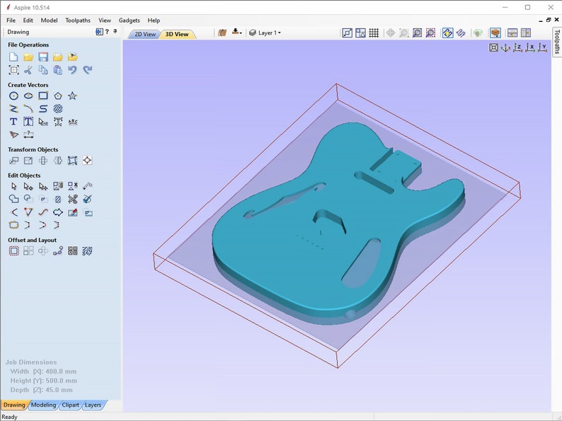Open the File menu
Screen dimensions: 562x421
(11, 21)
